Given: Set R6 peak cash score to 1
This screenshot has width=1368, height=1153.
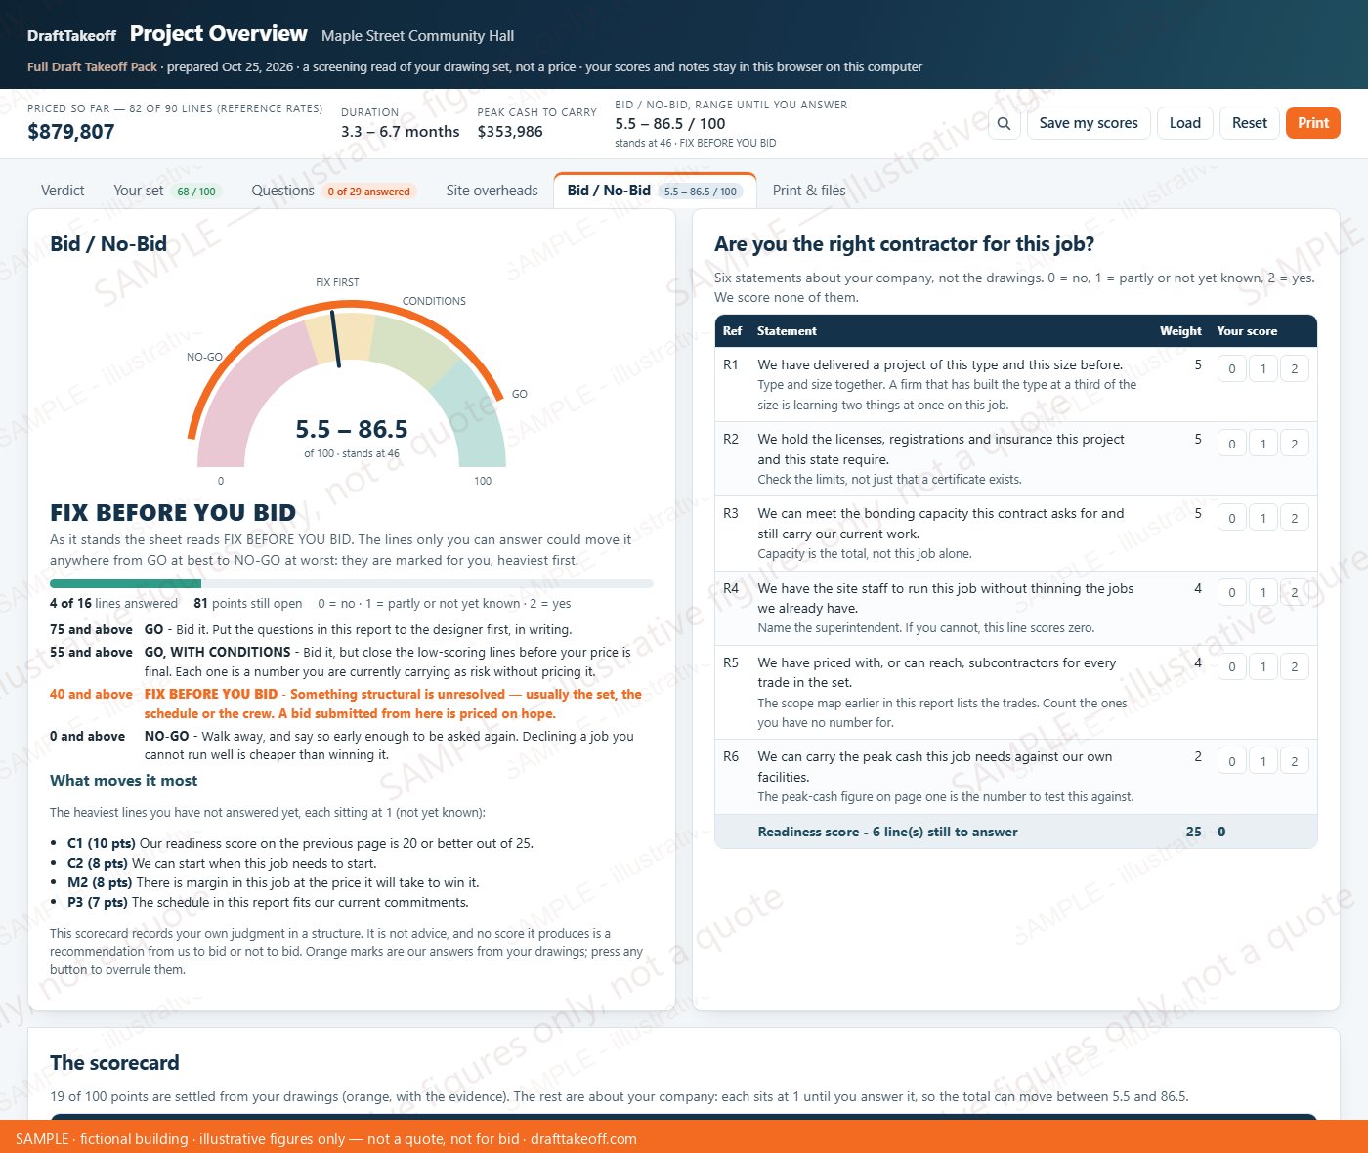Looking at the screenshot, I should [x=1263, y=761].
